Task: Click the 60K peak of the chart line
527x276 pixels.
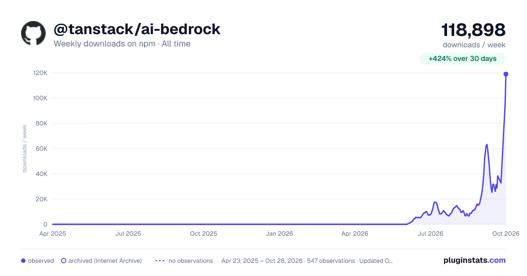Action: tap(487, 145)
